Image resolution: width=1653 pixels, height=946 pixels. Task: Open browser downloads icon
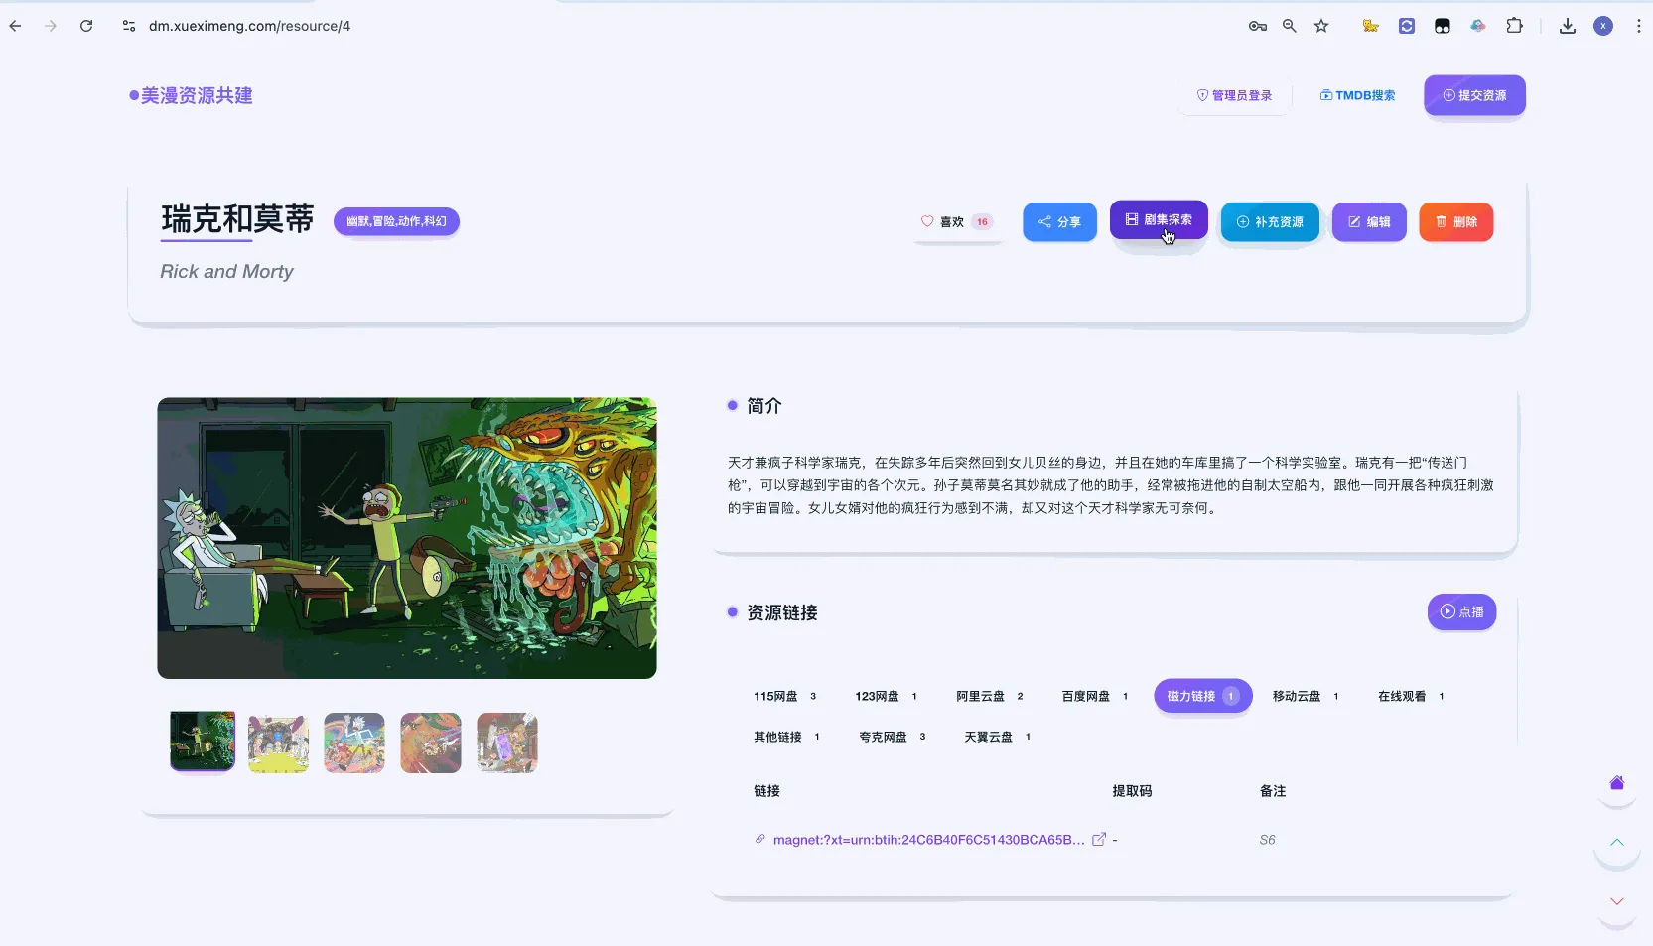(1568, 26)
